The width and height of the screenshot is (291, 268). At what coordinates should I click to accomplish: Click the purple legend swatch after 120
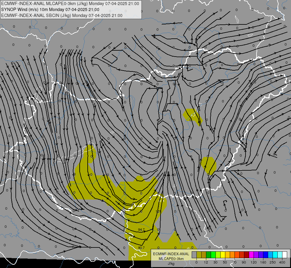pos(256,255)
